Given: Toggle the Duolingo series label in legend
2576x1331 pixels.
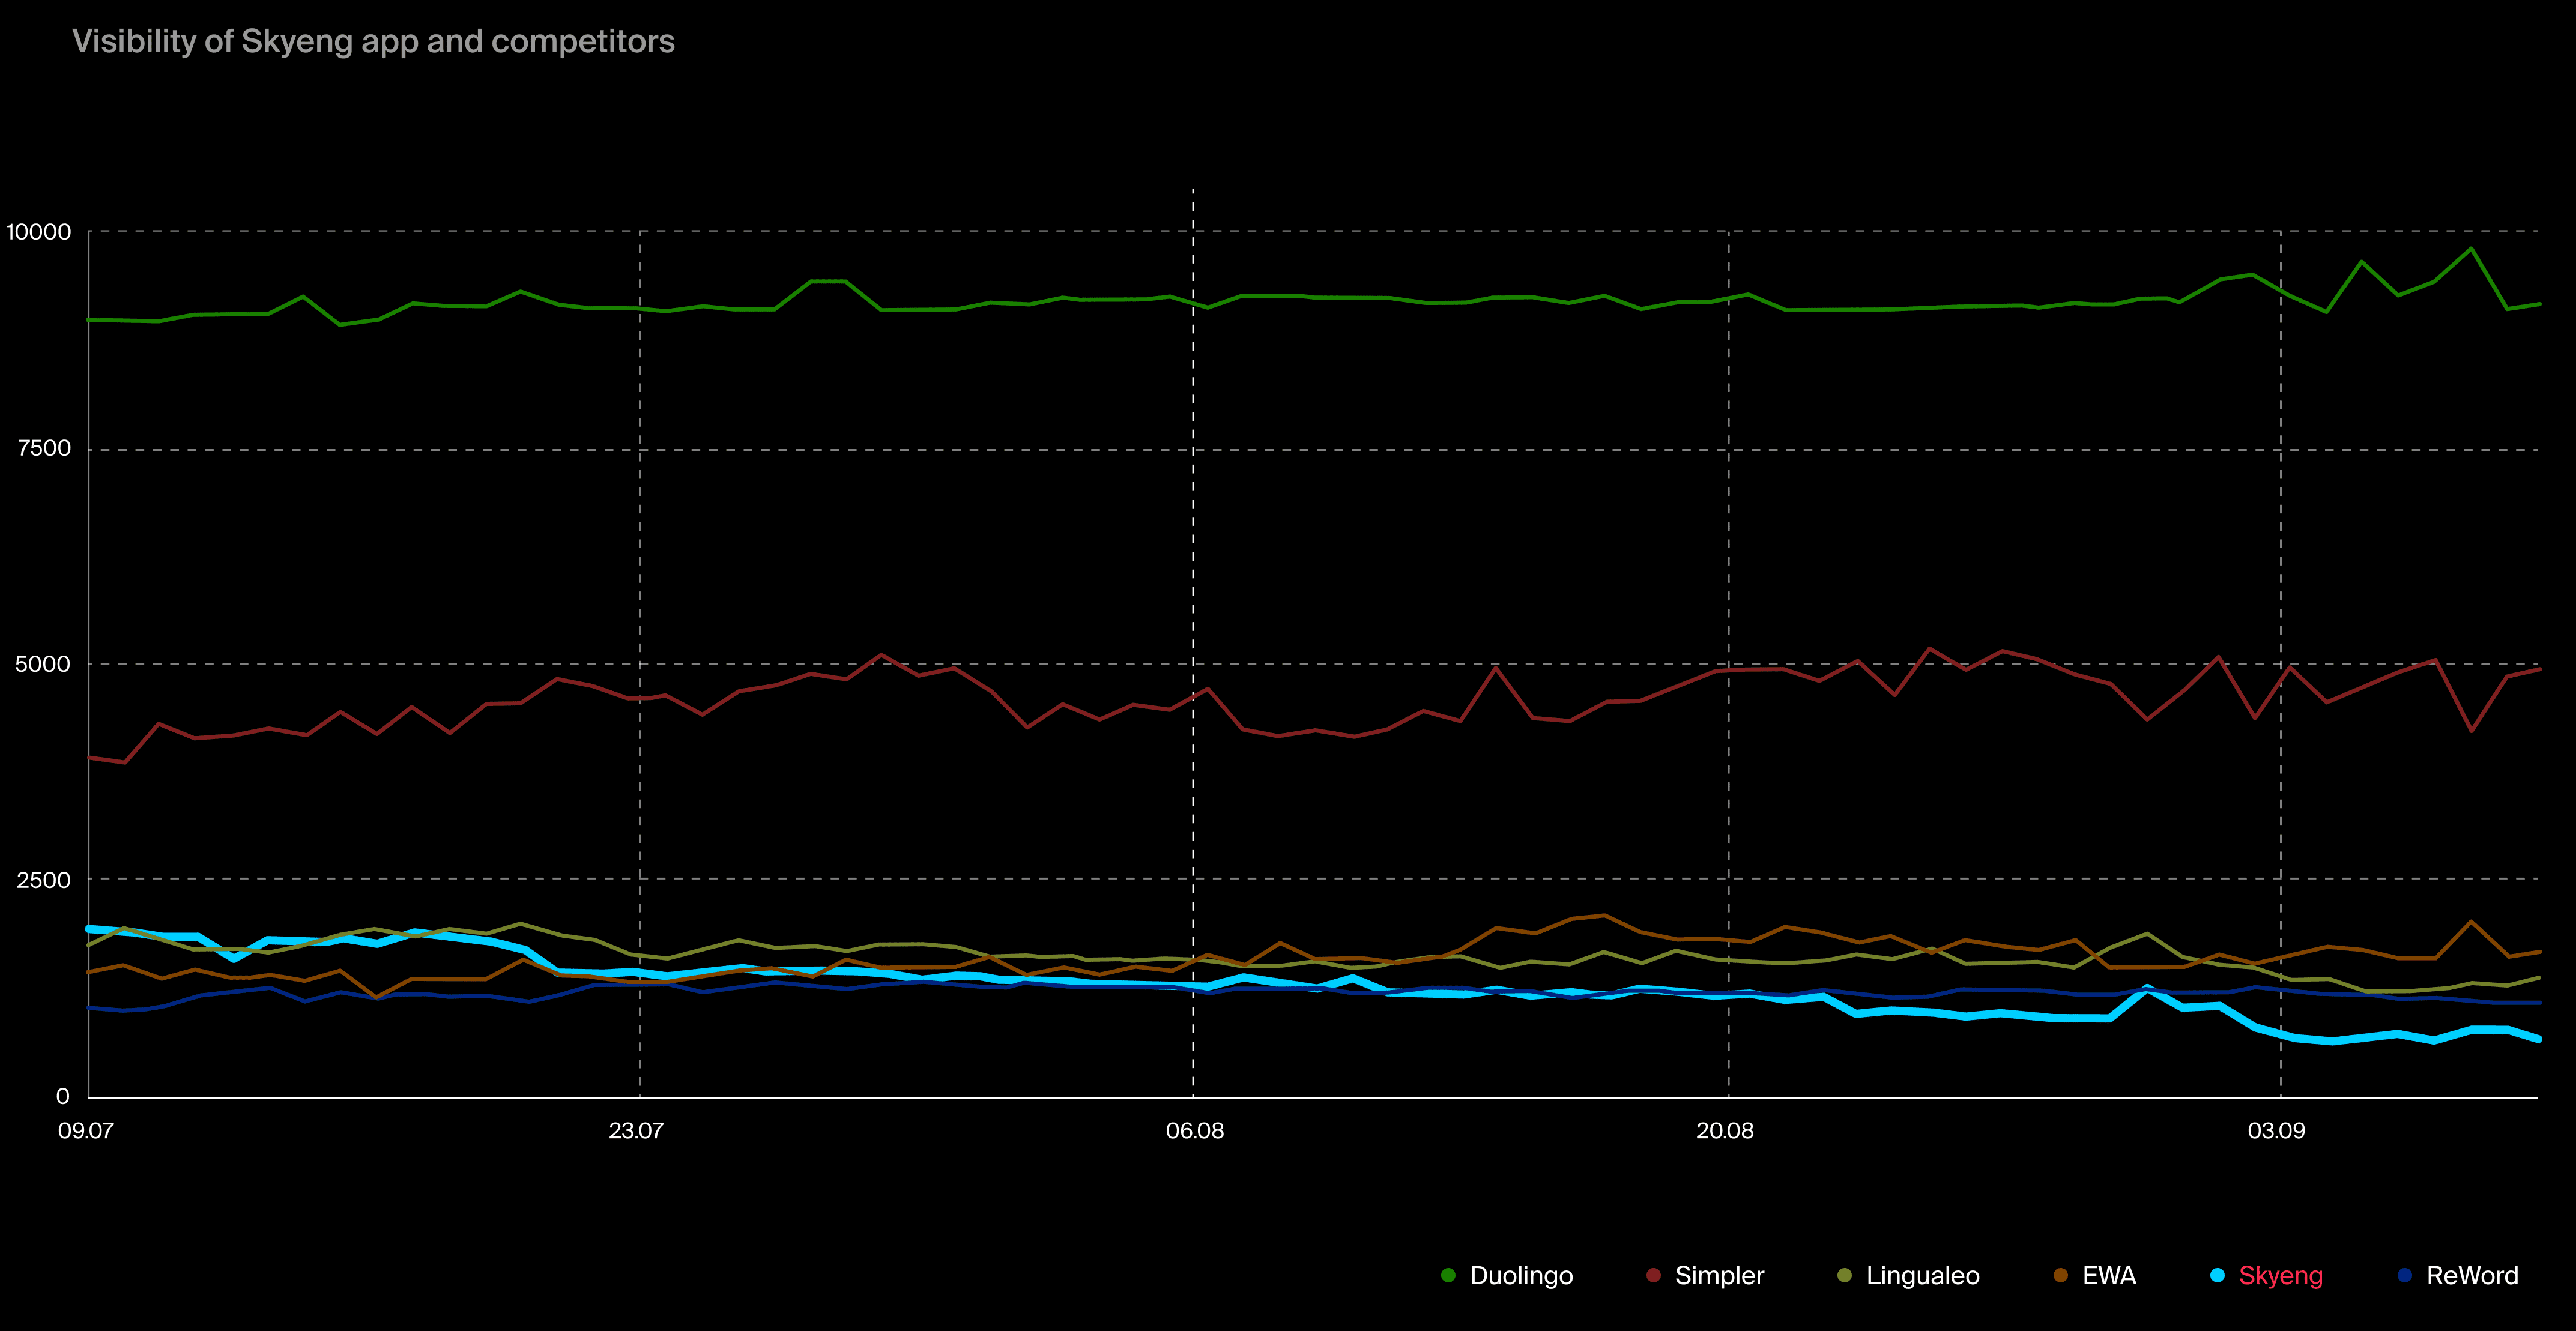Looking at the screenshot, I should pos(1521,1275).
